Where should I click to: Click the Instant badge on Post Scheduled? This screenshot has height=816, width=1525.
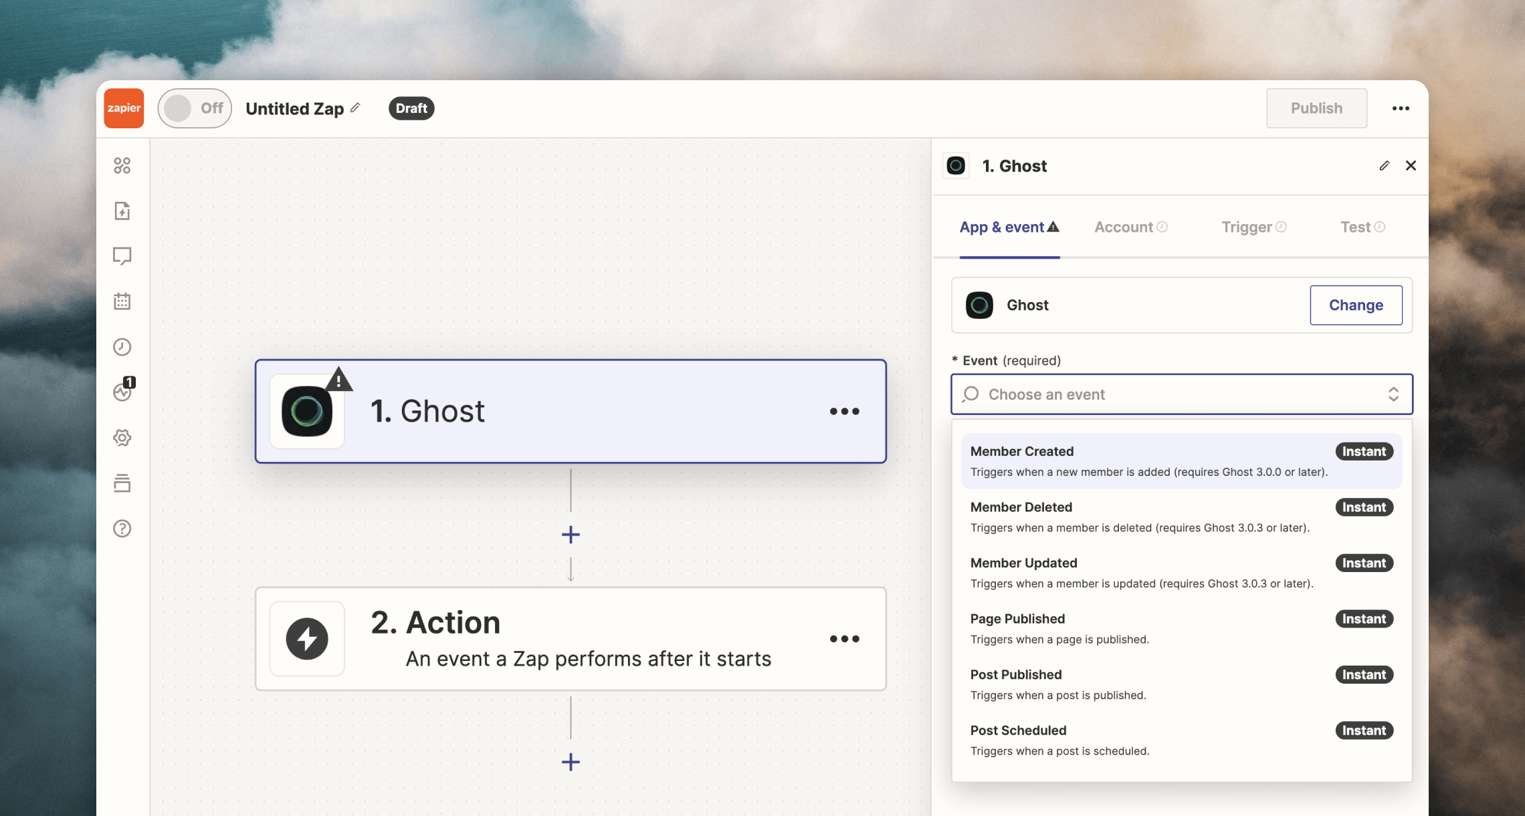point(1364,730)
